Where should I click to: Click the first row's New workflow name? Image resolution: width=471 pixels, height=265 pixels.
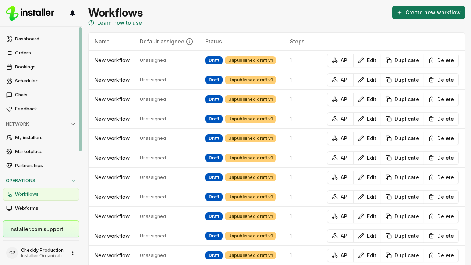tap(112, 60)
